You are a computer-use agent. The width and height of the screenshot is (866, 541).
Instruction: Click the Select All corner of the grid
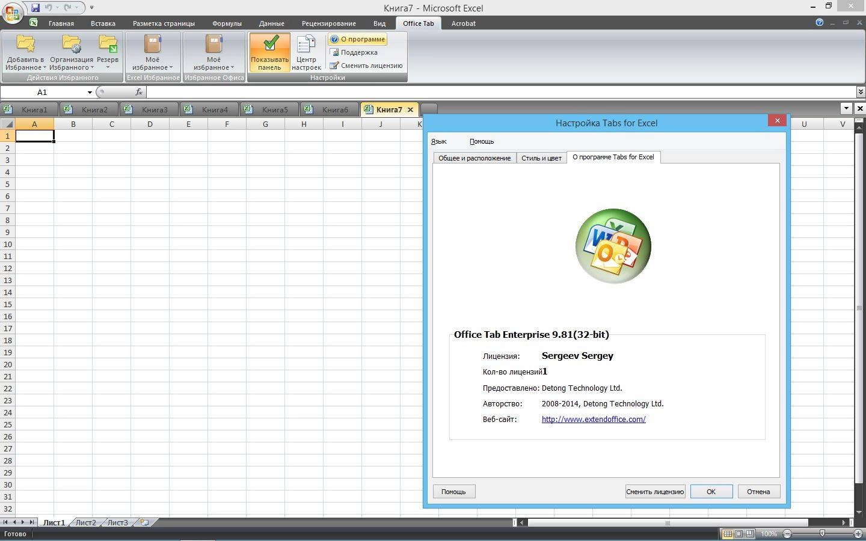pyautogui.click(x=7, y=124)
